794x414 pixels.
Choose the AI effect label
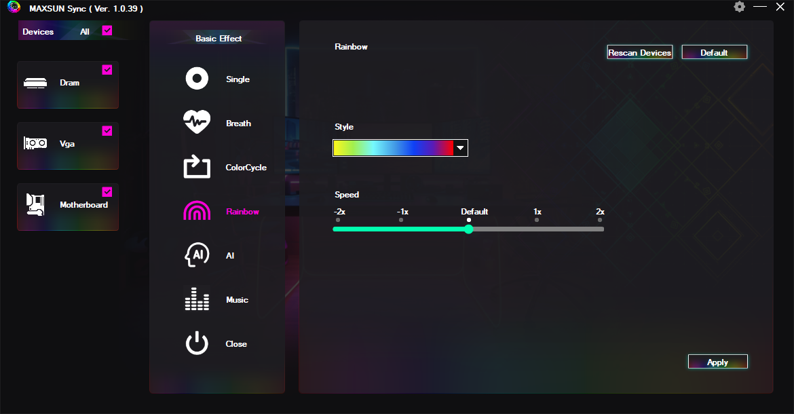[x=230, y=256]
